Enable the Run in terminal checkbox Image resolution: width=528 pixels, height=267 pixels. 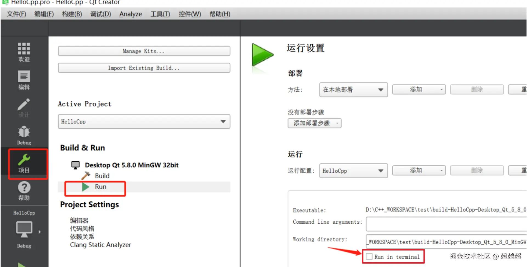pos(369,257)
